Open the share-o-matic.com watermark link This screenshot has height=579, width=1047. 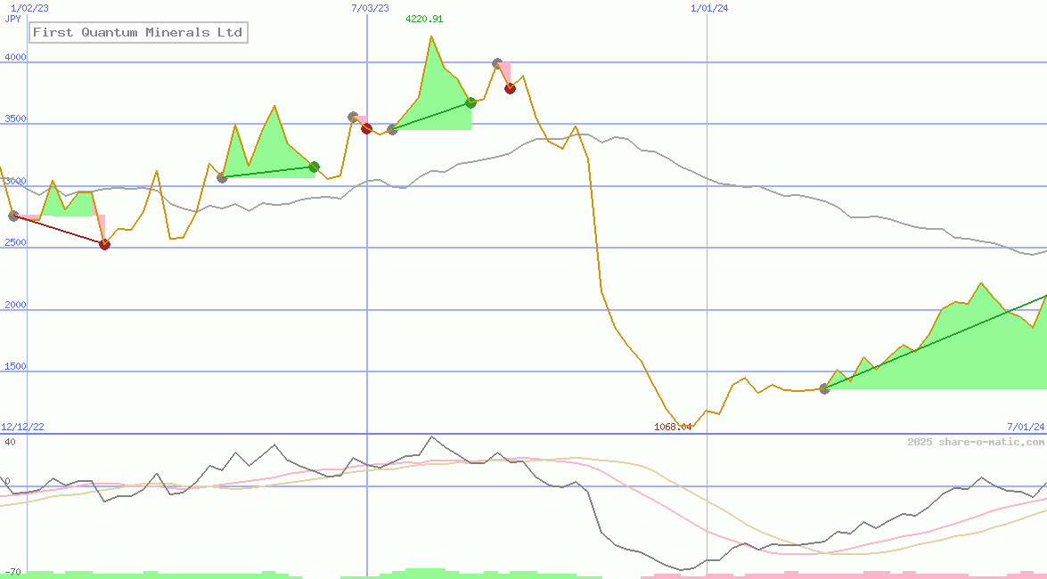[976, 442]
